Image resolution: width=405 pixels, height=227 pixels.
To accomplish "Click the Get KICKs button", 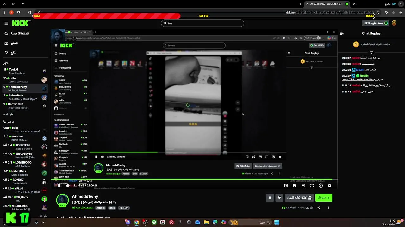I will point(376,23).
